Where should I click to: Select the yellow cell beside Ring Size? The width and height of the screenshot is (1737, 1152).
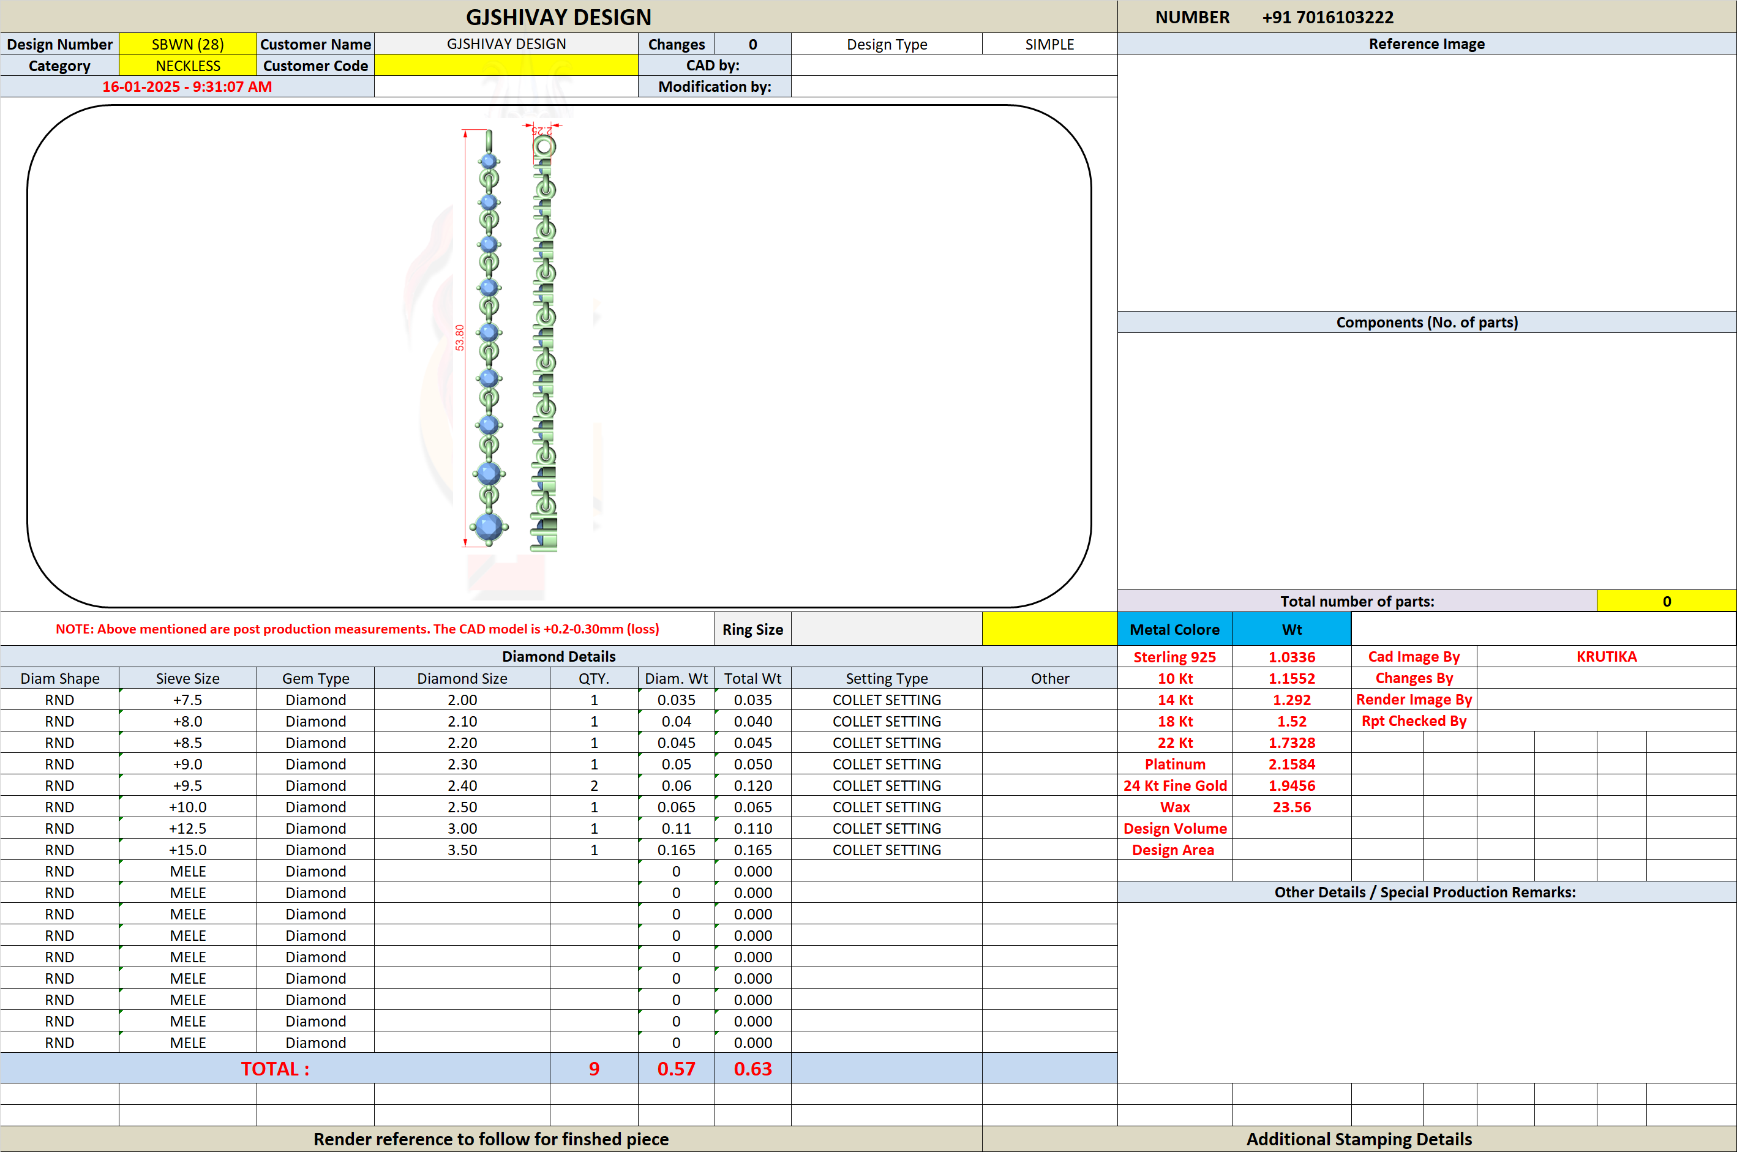pyautogui.click(x=1049, y=629)
